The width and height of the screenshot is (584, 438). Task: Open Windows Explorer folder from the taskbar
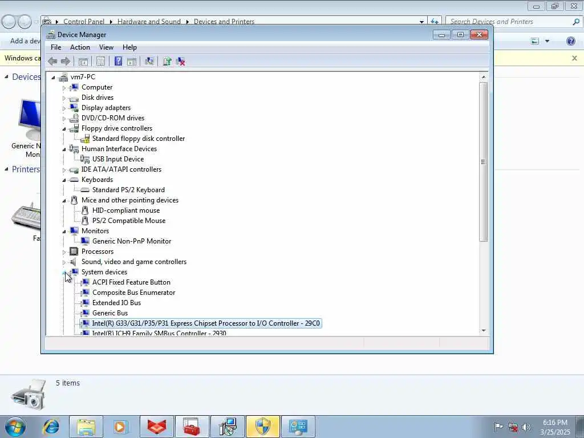tap(87, 427)
